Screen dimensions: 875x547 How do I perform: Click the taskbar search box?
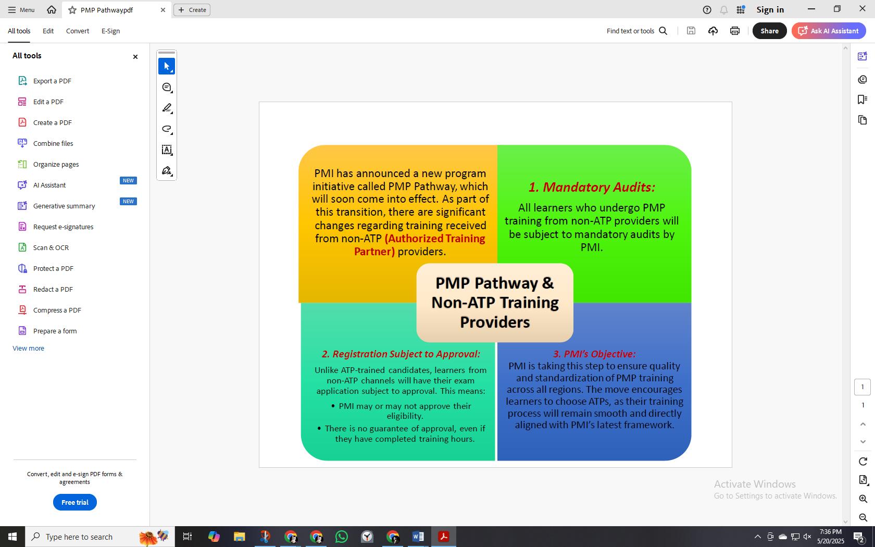(99, 537)
